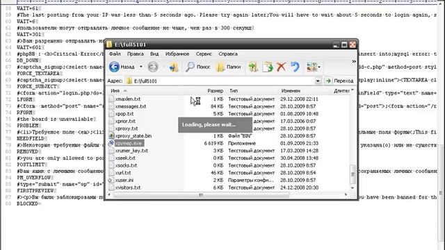
Task: Click the red X Delete icon
Action: [281, 67]
